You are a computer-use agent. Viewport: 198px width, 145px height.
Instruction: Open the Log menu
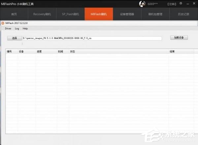click(17, 28)
